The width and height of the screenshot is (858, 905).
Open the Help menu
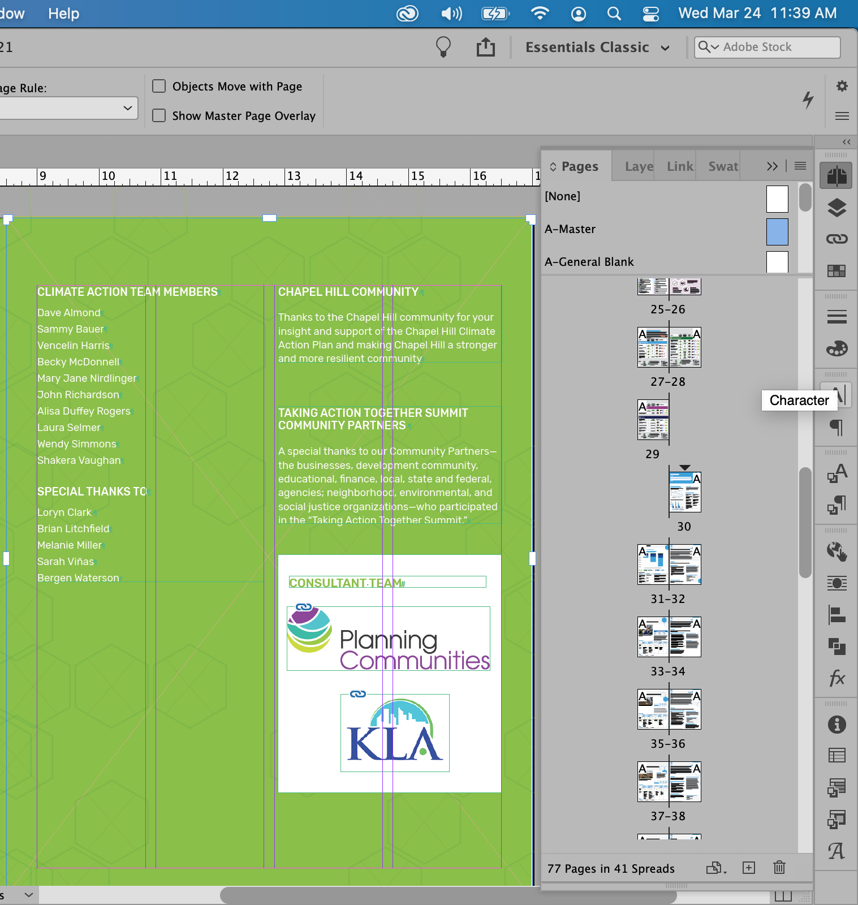click(x=64, y=14)
